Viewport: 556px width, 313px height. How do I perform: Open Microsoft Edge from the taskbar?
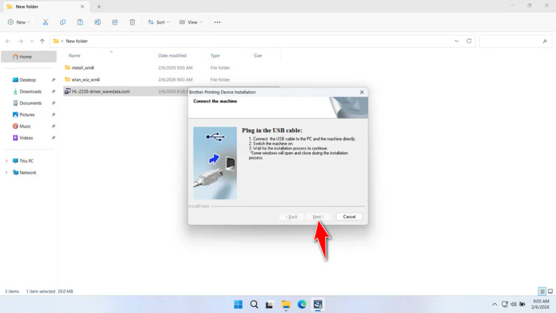pyautogui.click(x=301, y=304)
